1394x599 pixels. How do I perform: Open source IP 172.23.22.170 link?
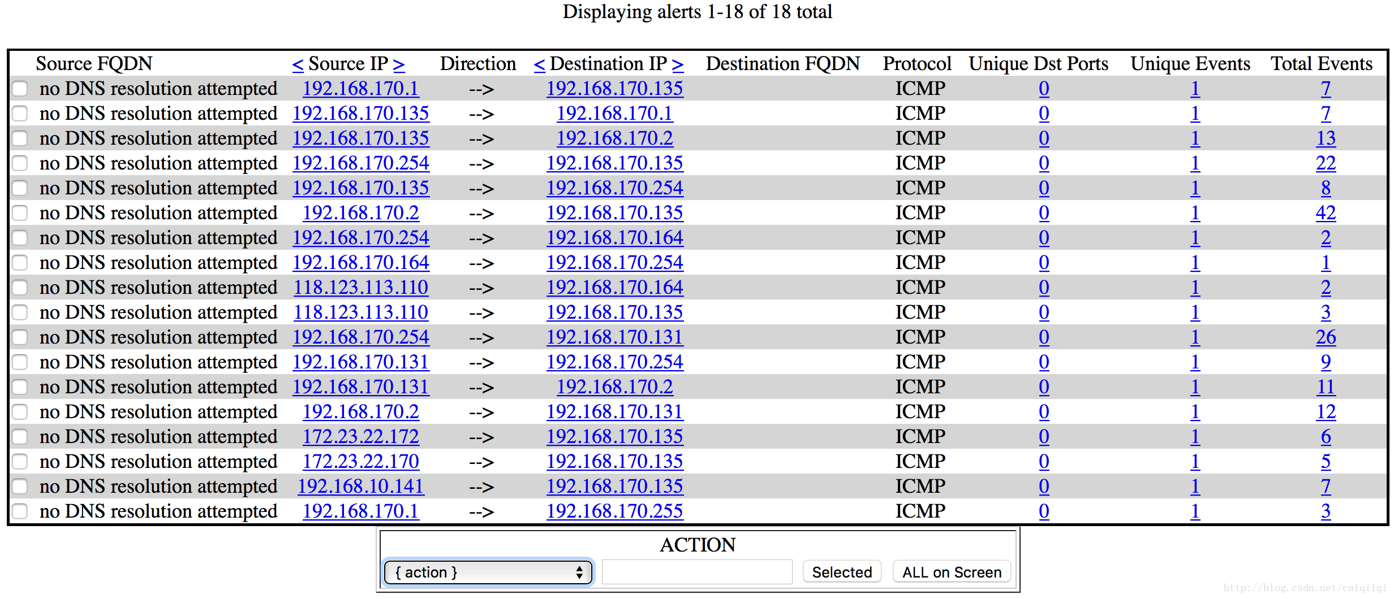coord(361,462)
